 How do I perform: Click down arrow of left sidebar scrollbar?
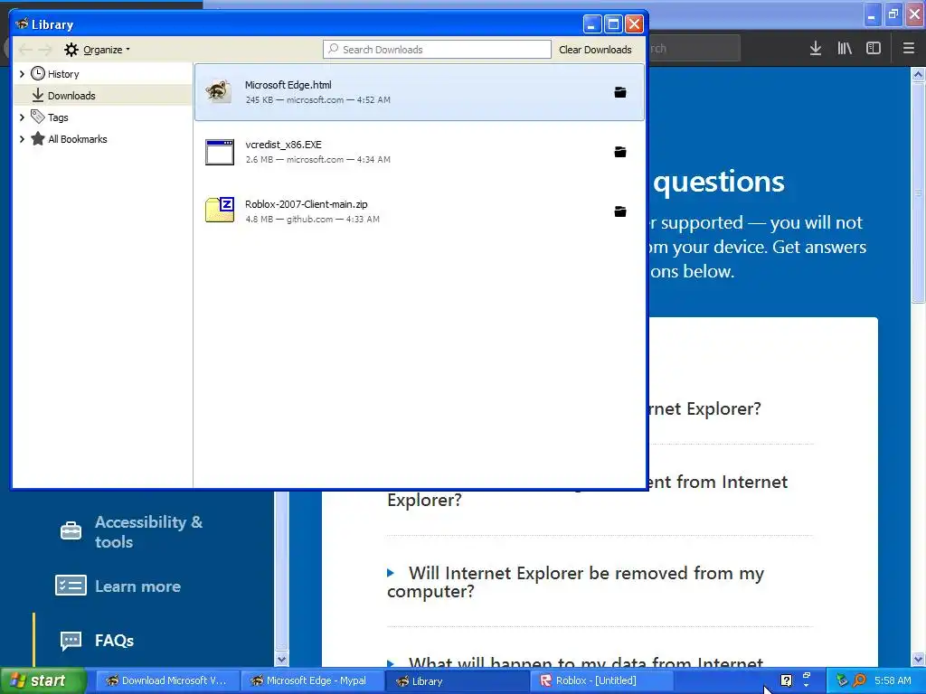(x=282, y=659)
